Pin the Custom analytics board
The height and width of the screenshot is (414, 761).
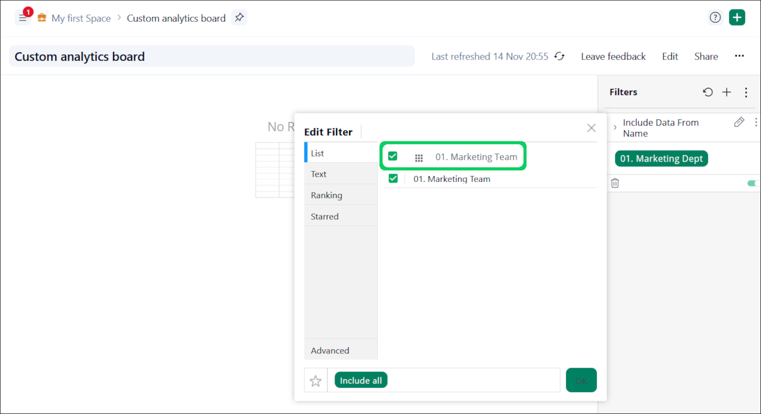(x=239, y=18)
